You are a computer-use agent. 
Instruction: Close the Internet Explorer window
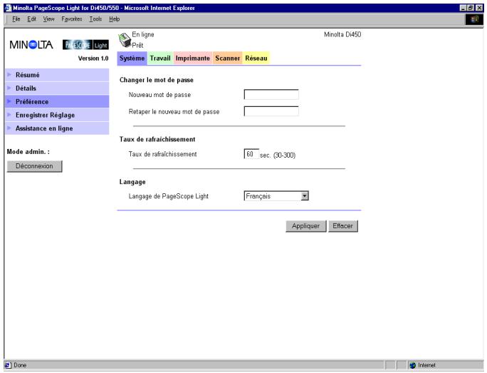[479, 8]
